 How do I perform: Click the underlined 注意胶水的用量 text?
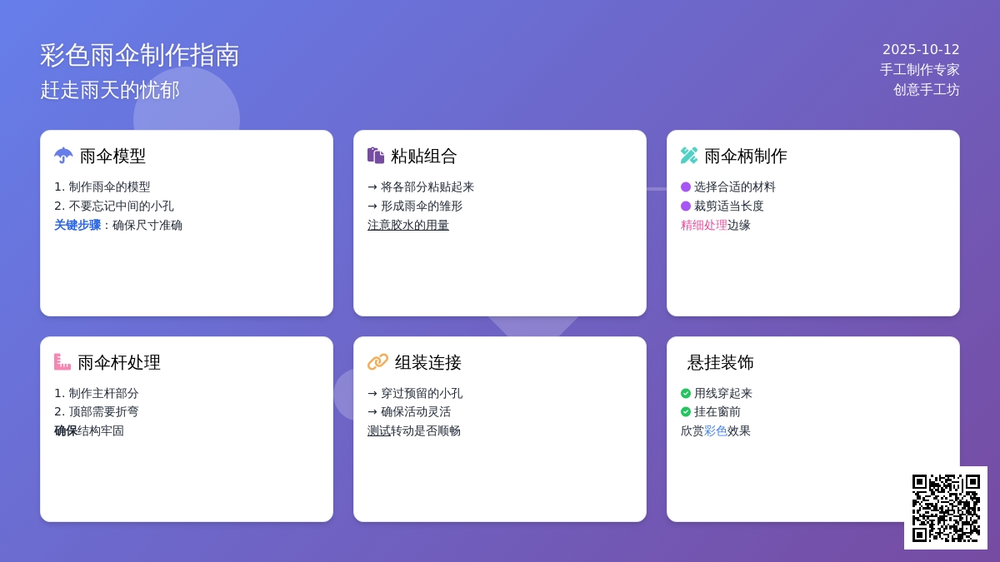[x=408, y=225]
